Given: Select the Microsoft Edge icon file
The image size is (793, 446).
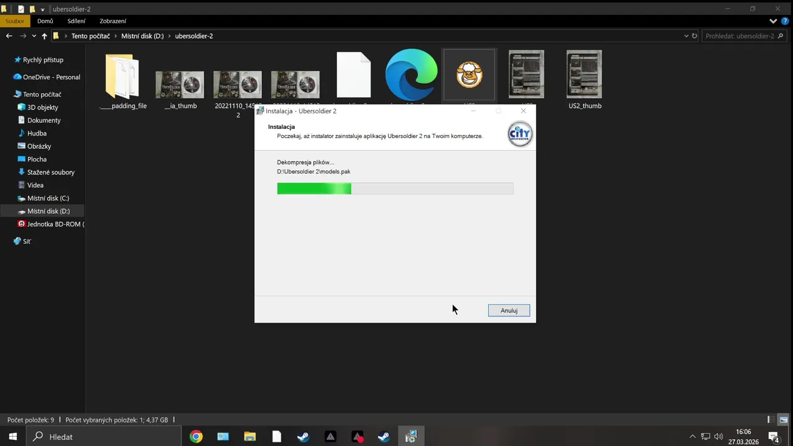Looking at the screenshot, I should 411,76.
